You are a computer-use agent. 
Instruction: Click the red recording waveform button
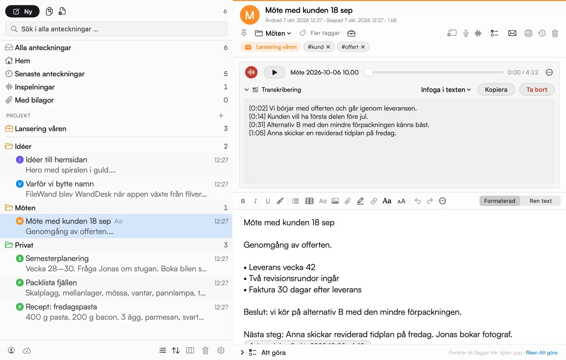click(x=251, y=72)
